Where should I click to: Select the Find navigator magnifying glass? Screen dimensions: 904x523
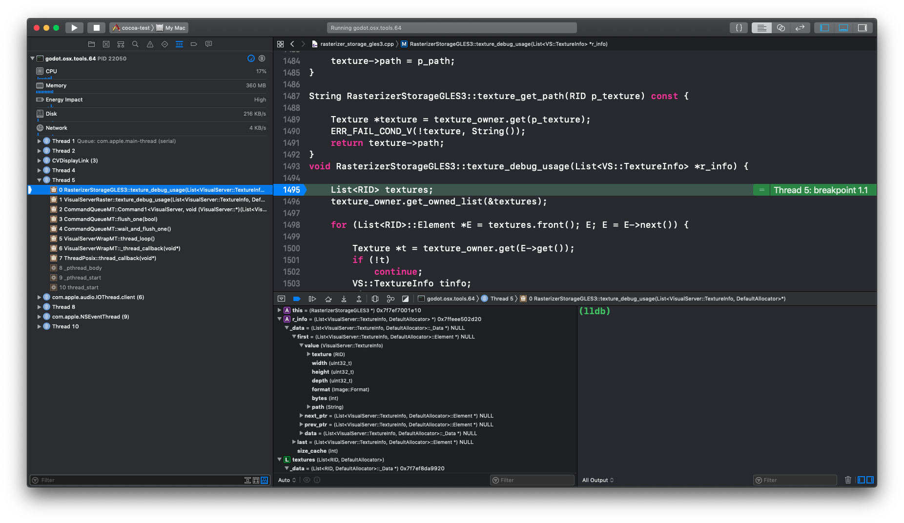135,44
